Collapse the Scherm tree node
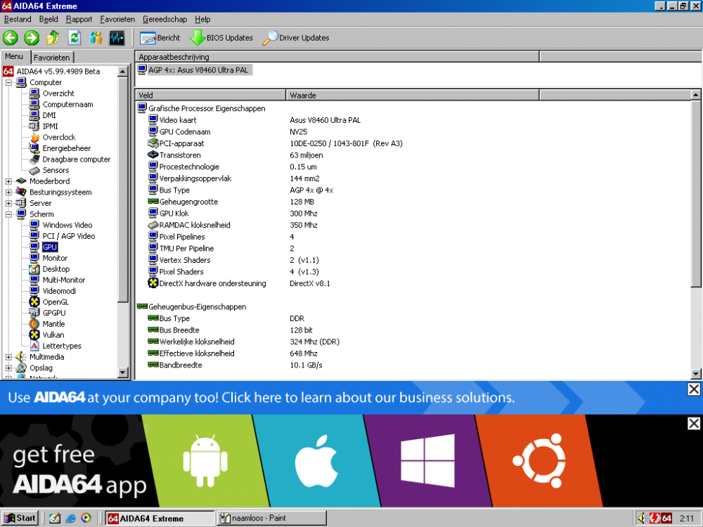Image resolution: width=703 pixels, height=527 pixels. [8, 214]
